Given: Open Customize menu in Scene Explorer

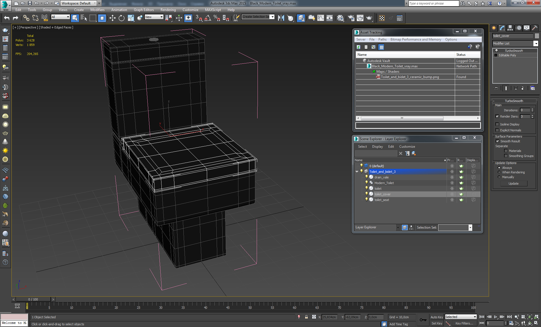Looking at the screenshot, I should click(x=407, y=147).
